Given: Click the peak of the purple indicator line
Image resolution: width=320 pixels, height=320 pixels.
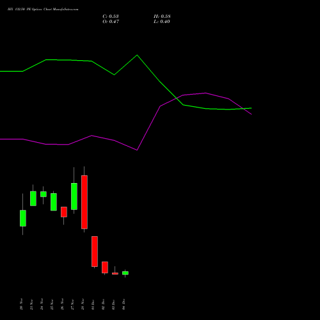Looking at the screenshot, I should coord(205,93).
